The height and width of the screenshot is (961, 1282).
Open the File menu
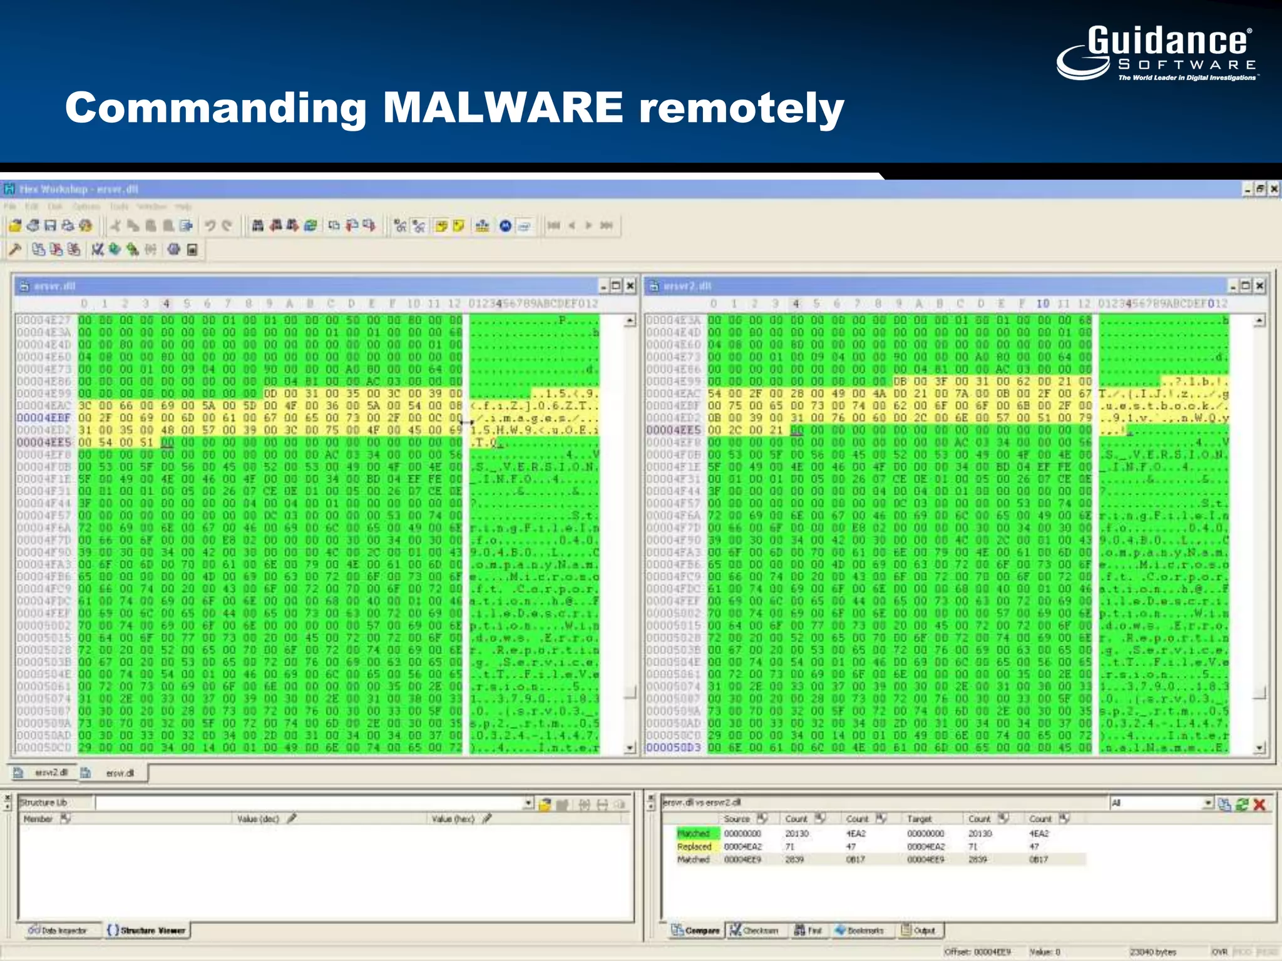pos(10,206)
